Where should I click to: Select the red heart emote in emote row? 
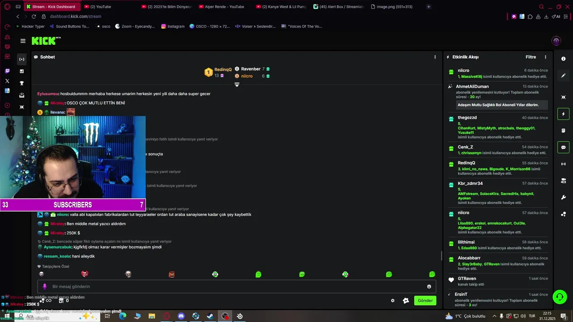pyautogui.click(x=85, y=274)
